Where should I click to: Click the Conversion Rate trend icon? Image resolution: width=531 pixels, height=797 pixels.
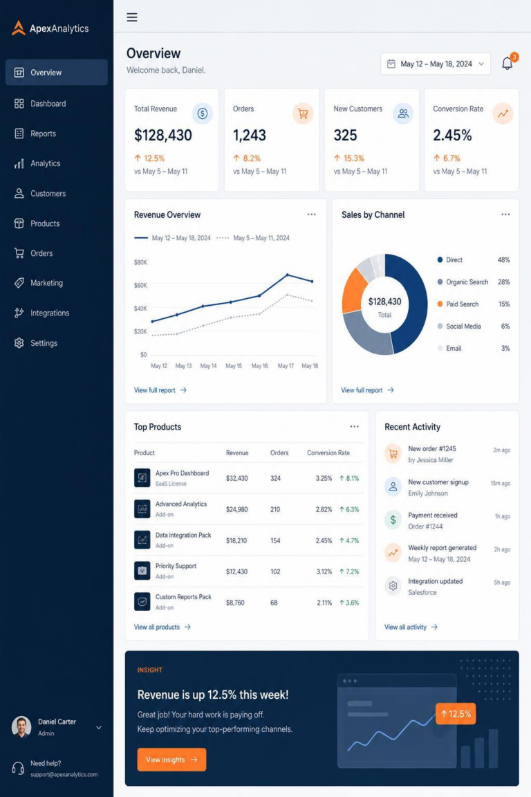[503, 113]
